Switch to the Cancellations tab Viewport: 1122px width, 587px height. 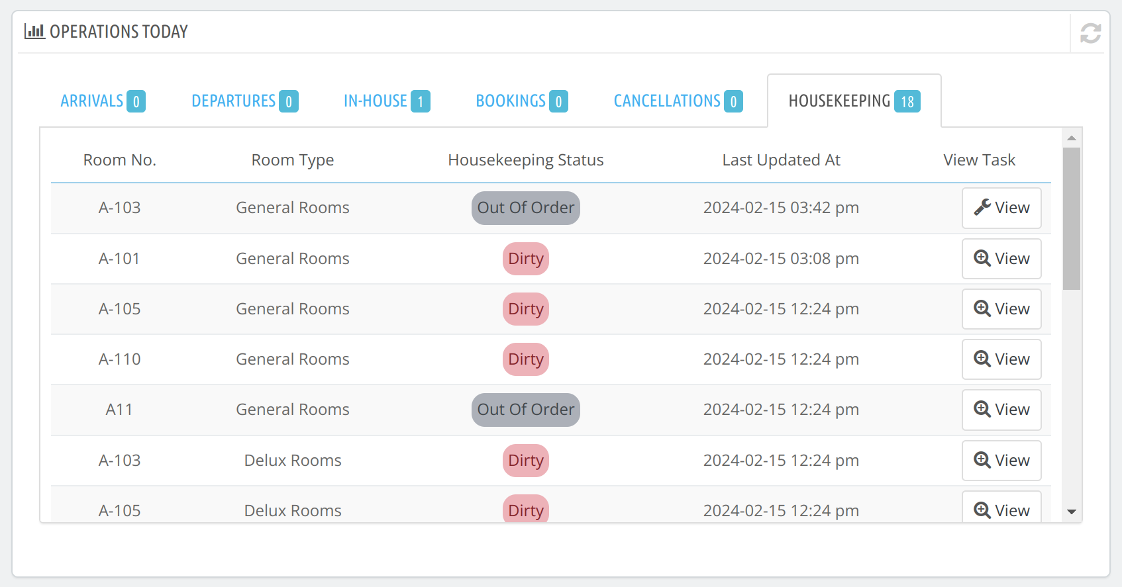678,101
